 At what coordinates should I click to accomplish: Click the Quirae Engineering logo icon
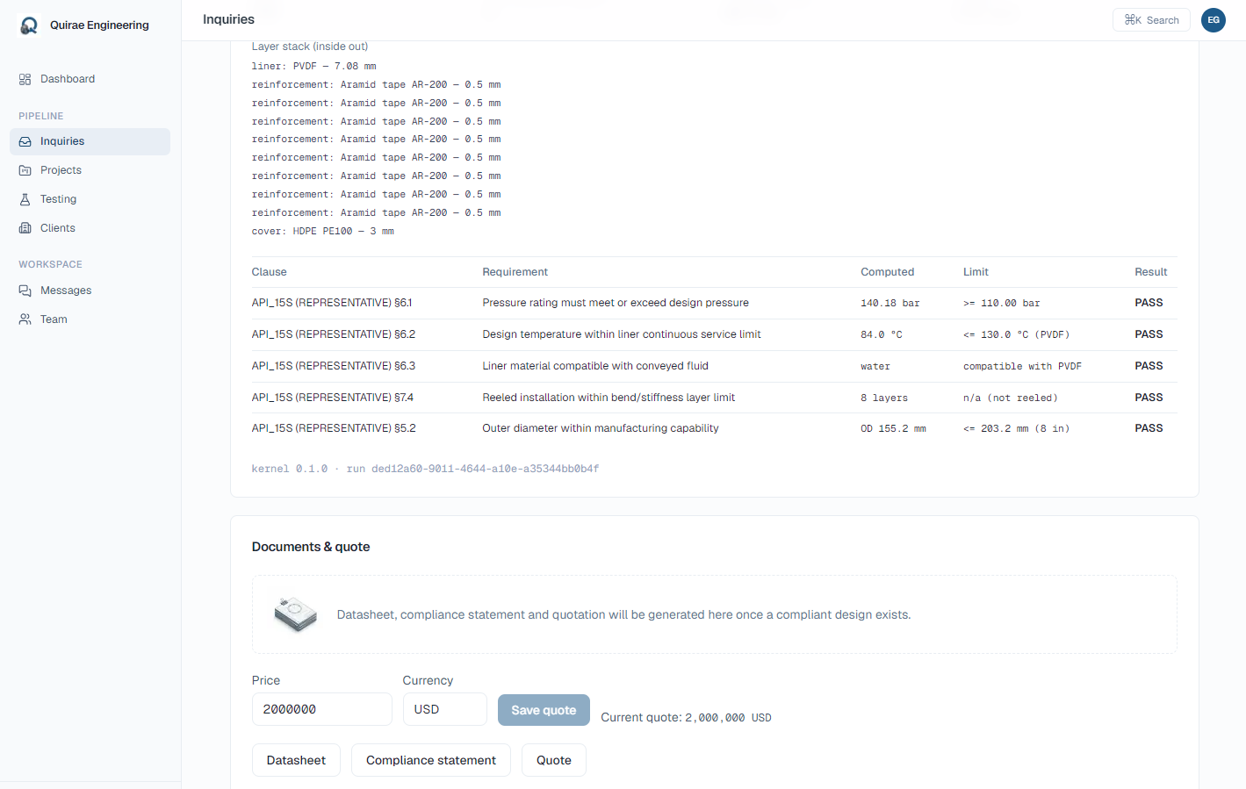point(29,25)
